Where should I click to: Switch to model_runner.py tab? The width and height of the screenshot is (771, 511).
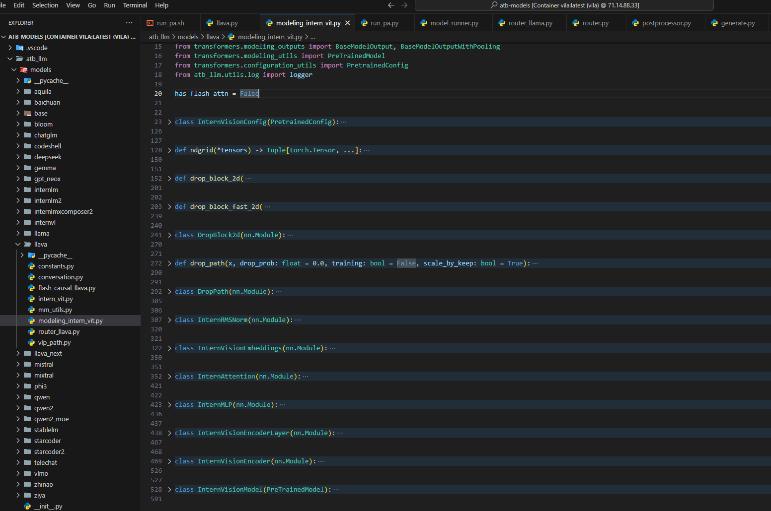[x=454, y=23]
